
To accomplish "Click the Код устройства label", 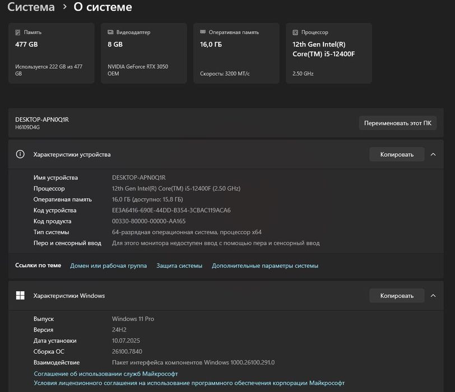I will point(55,210).
